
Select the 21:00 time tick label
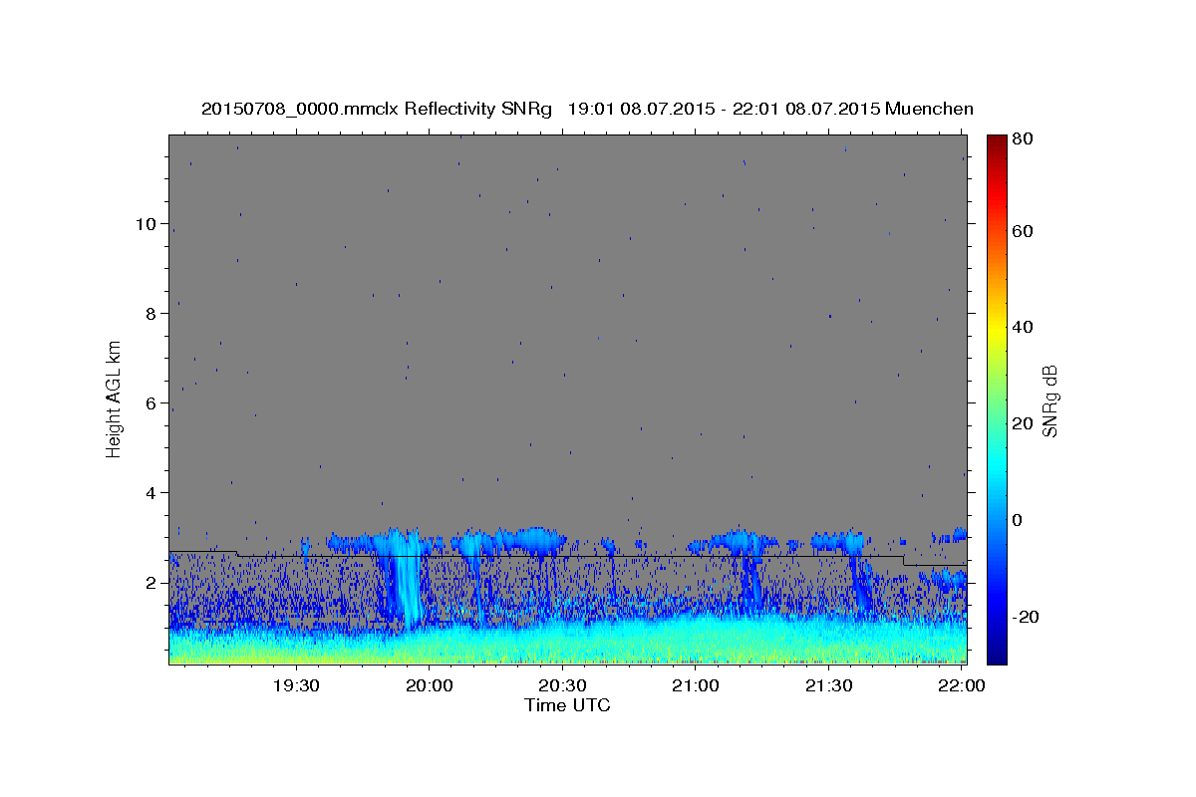click(x=696, y=686)
